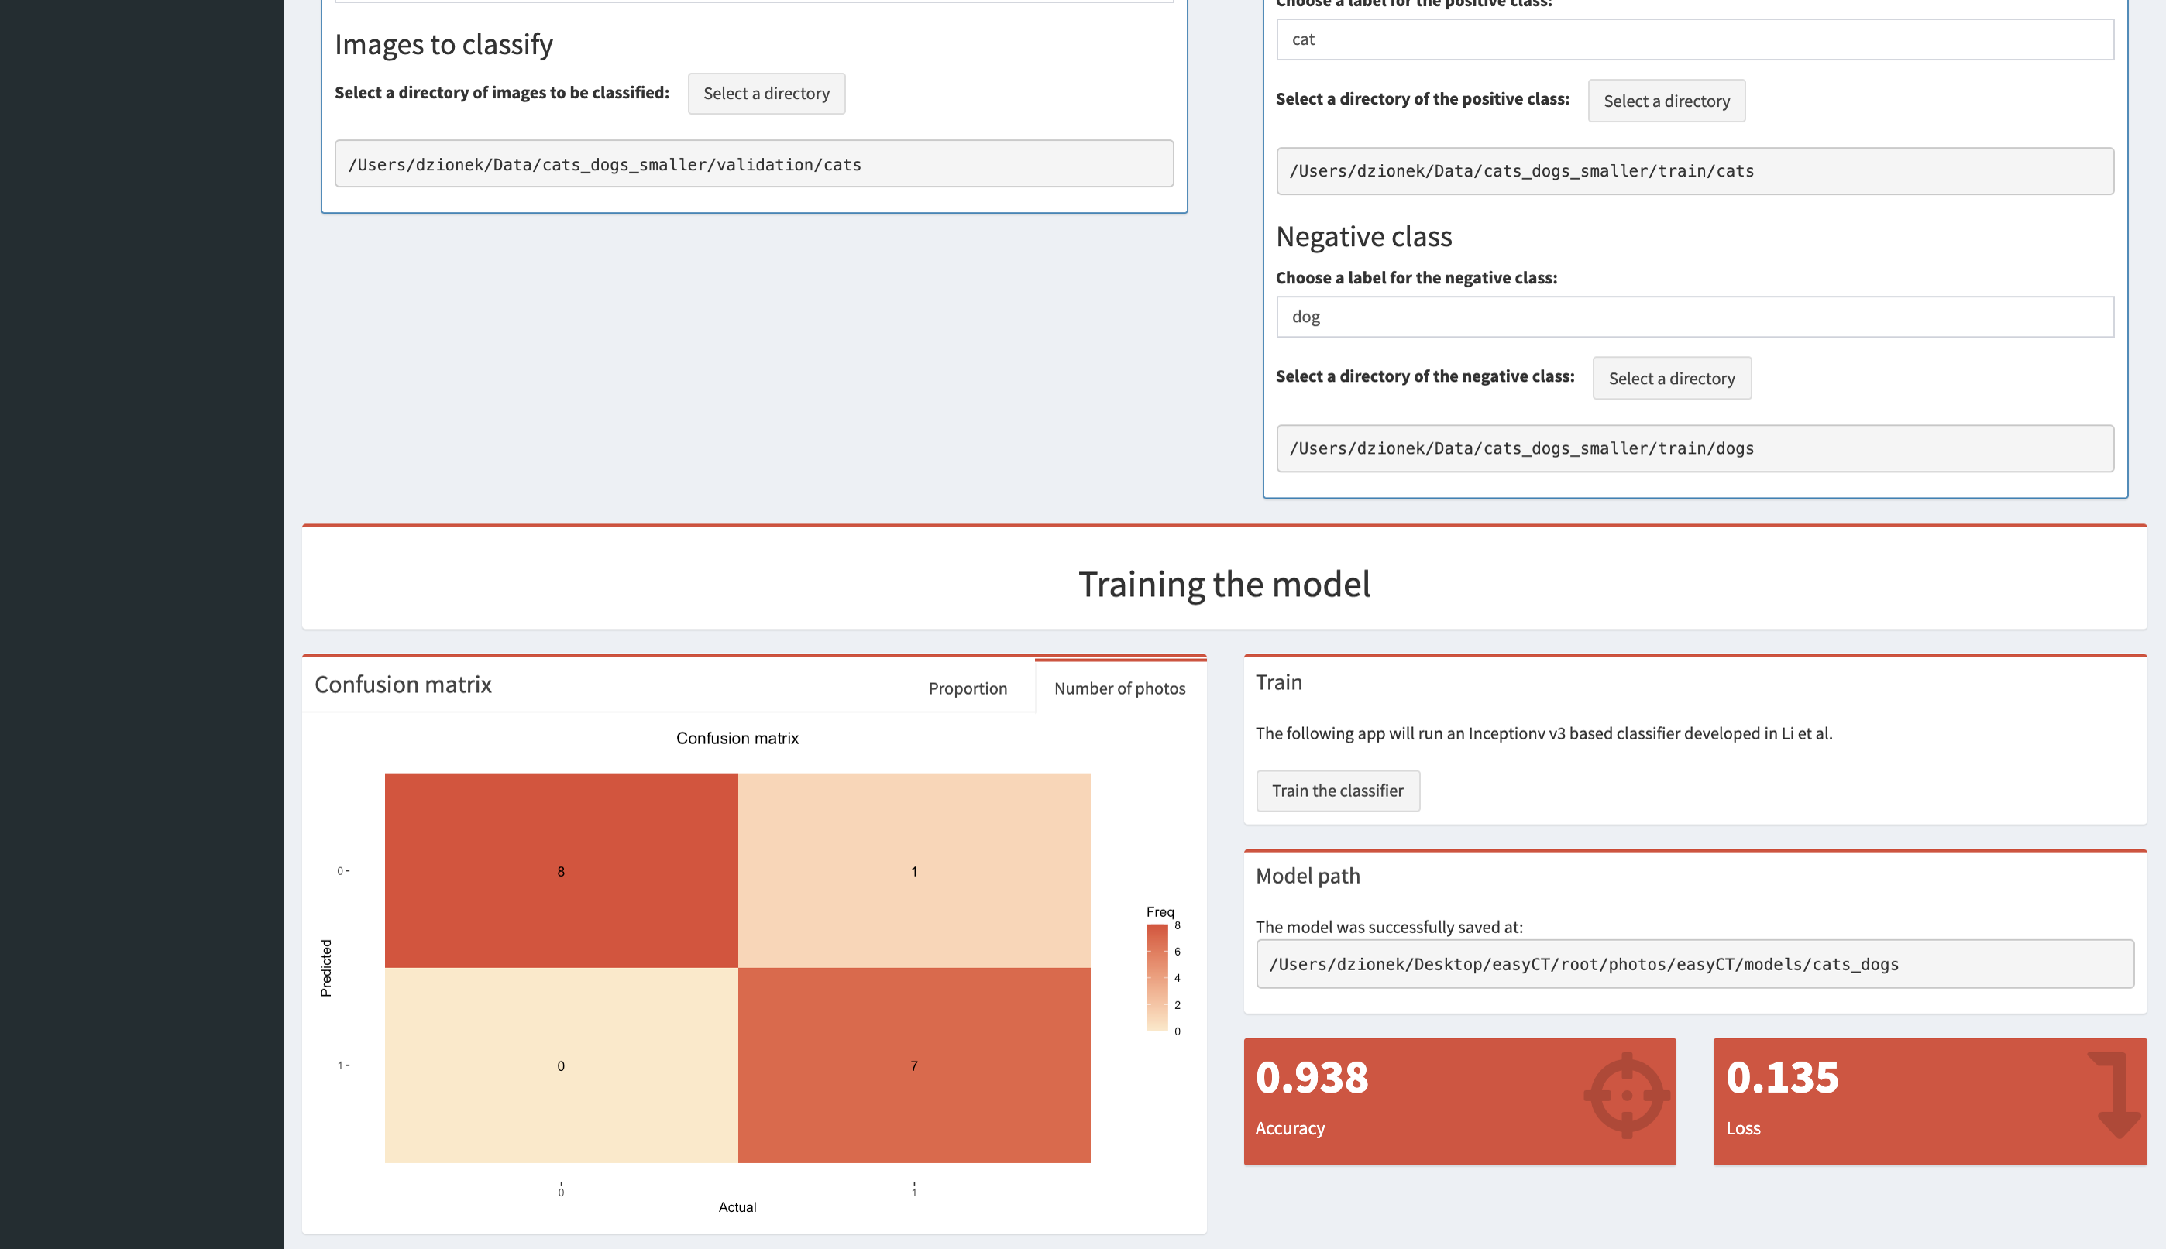Edit the positive class label cat
The height and width of the screenshot is (1249, 2166).
click(1694, 37)
